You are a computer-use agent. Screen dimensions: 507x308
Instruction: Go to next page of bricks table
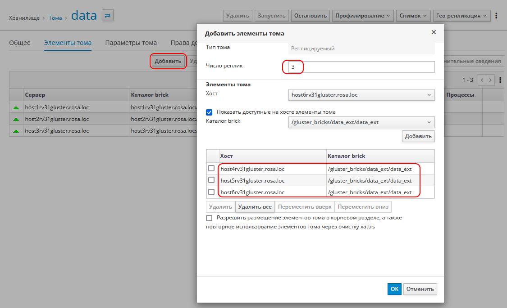(x=490, y=80)
